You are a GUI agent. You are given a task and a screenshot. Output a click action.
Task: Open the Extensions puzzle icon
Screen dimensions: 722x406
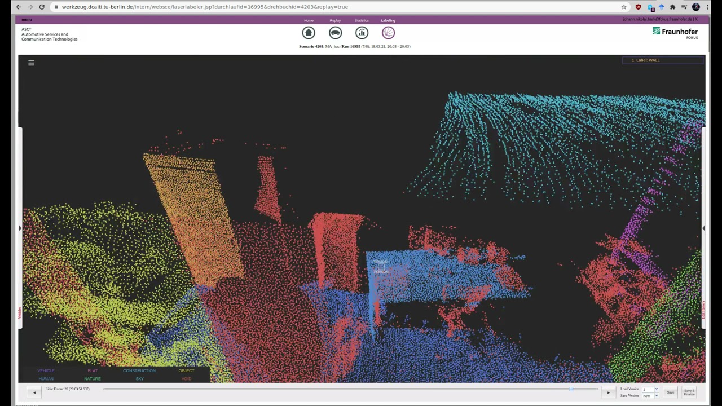[x=672, y=7]
